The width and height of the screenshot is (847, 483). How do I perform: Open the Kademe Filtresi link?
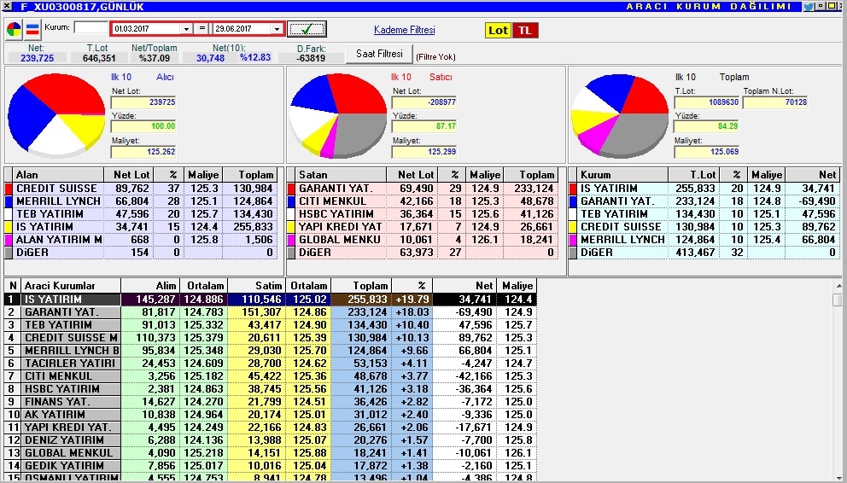tap(404, 30)
